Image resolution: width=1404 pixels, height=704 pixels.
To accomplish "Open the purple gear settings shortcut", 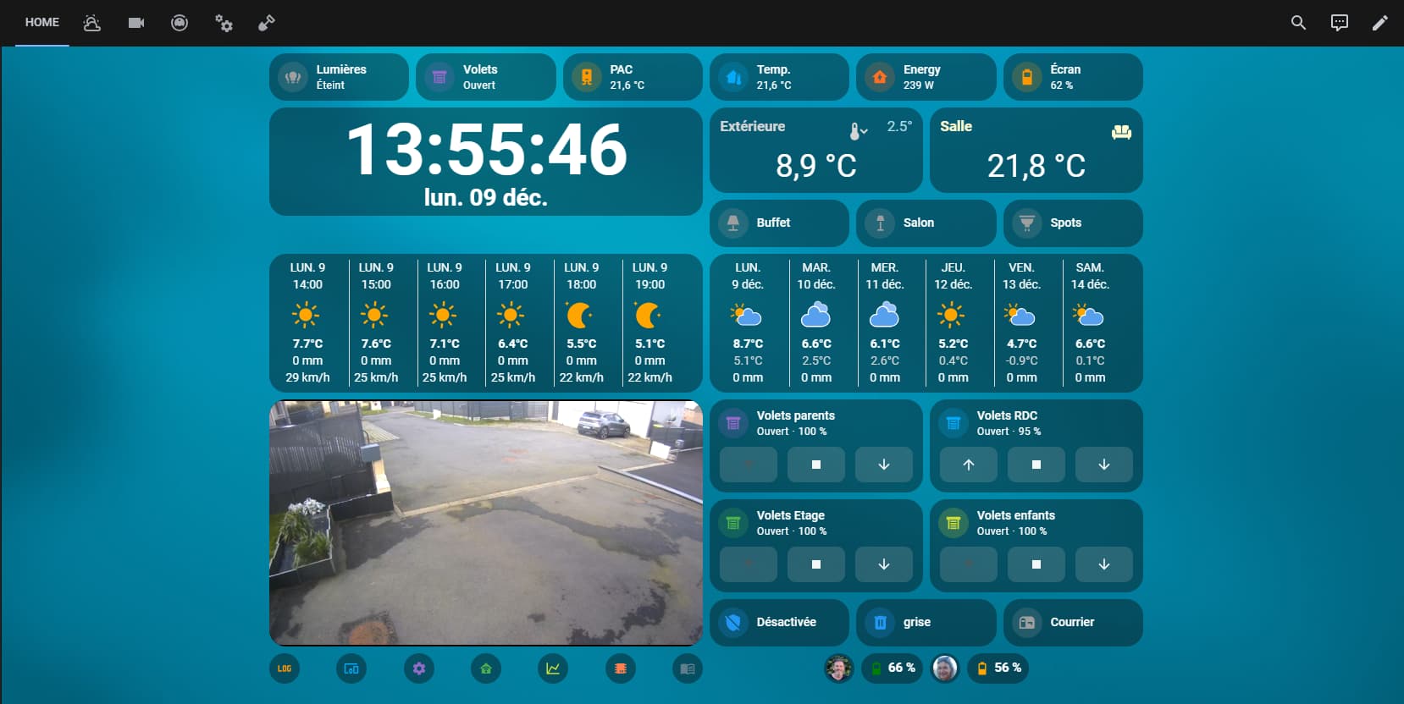I will 419,668.
